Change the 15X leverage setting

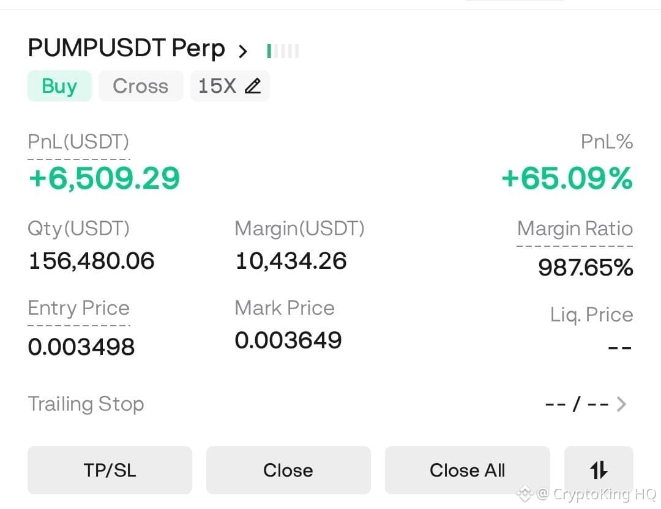pyautogui.click(x=230, y=86)
